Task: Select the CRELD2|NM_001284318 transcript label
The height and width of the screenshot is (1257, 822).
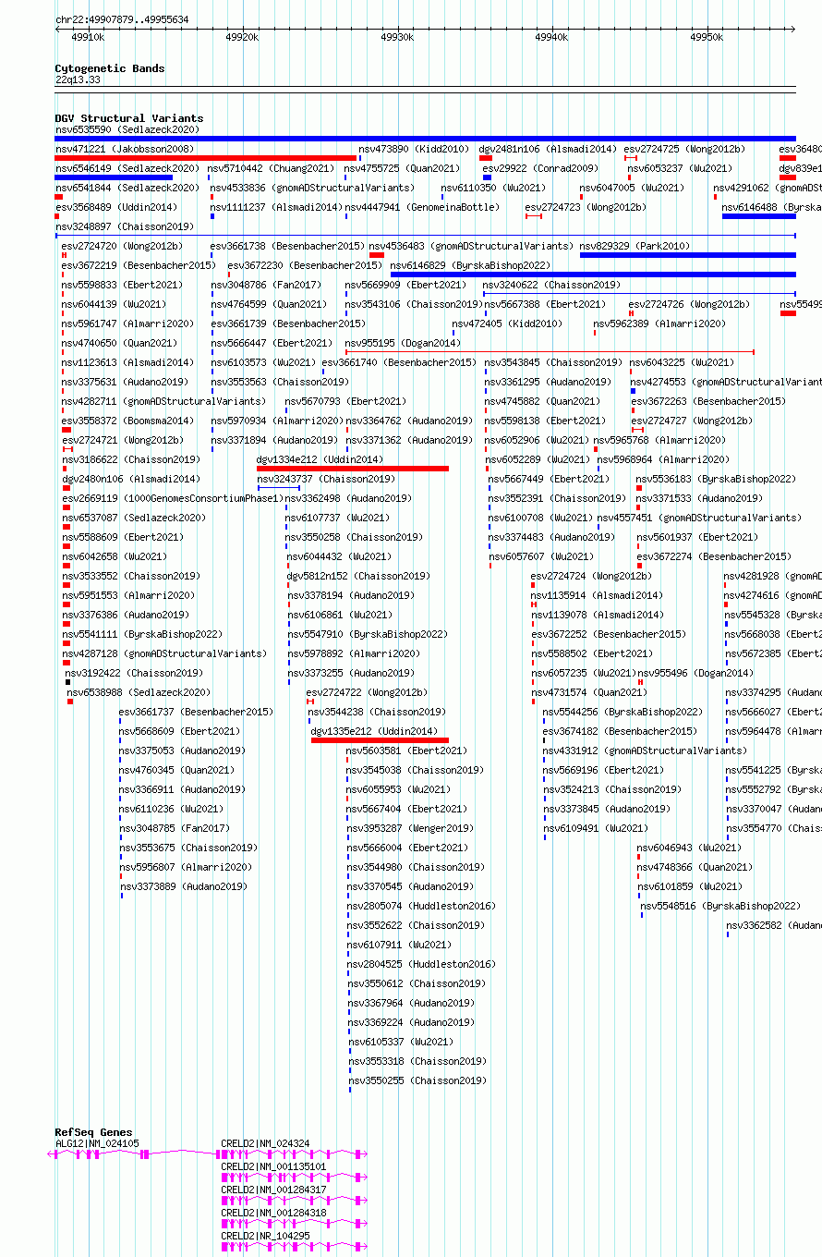Action: pos(274,1213)
